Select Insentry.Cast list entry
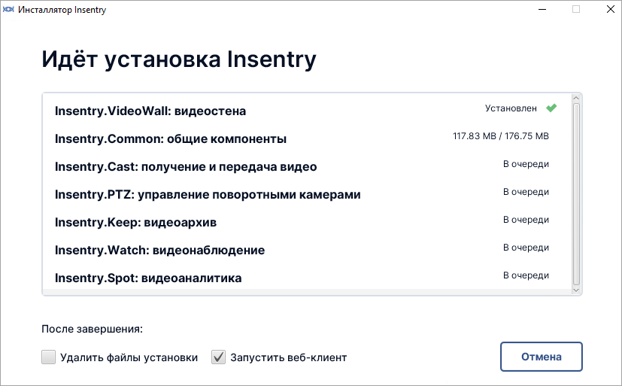The width and height of the screenshot is (622, 386). 307,166
